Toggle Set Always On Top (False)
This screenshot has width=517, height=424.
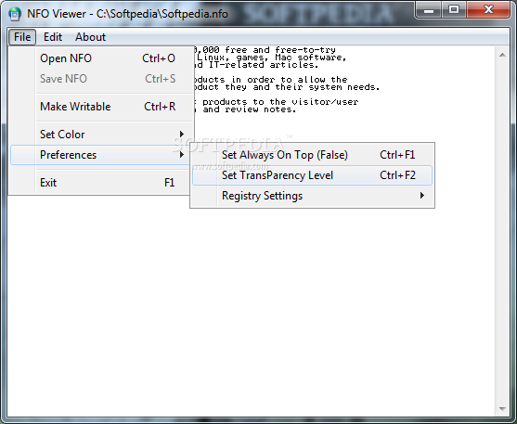(x=312, y=155)
